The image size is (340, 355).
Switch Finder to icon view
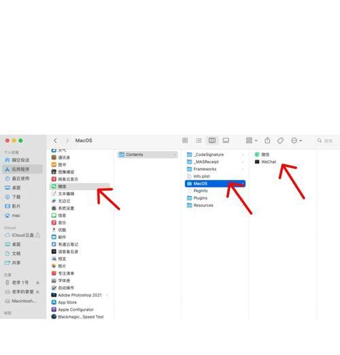point(185,141)
